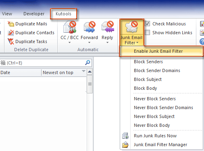Click the Duplicate Mails icon
Image resolution: width=204 pixels, height=151 pixels.
point(11,24)
